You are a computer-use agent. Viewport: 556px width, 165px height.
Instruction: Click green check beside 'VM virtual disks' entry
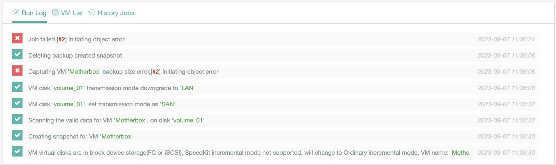pyautogui.click(x=17, y=152)
